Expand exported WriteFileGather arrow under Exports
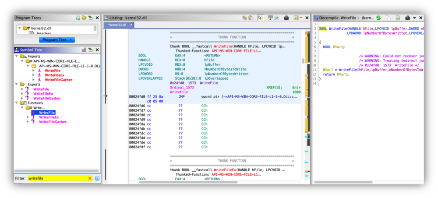Image resolution: width=438 pixels, height=198 pixels. point(22,98)
